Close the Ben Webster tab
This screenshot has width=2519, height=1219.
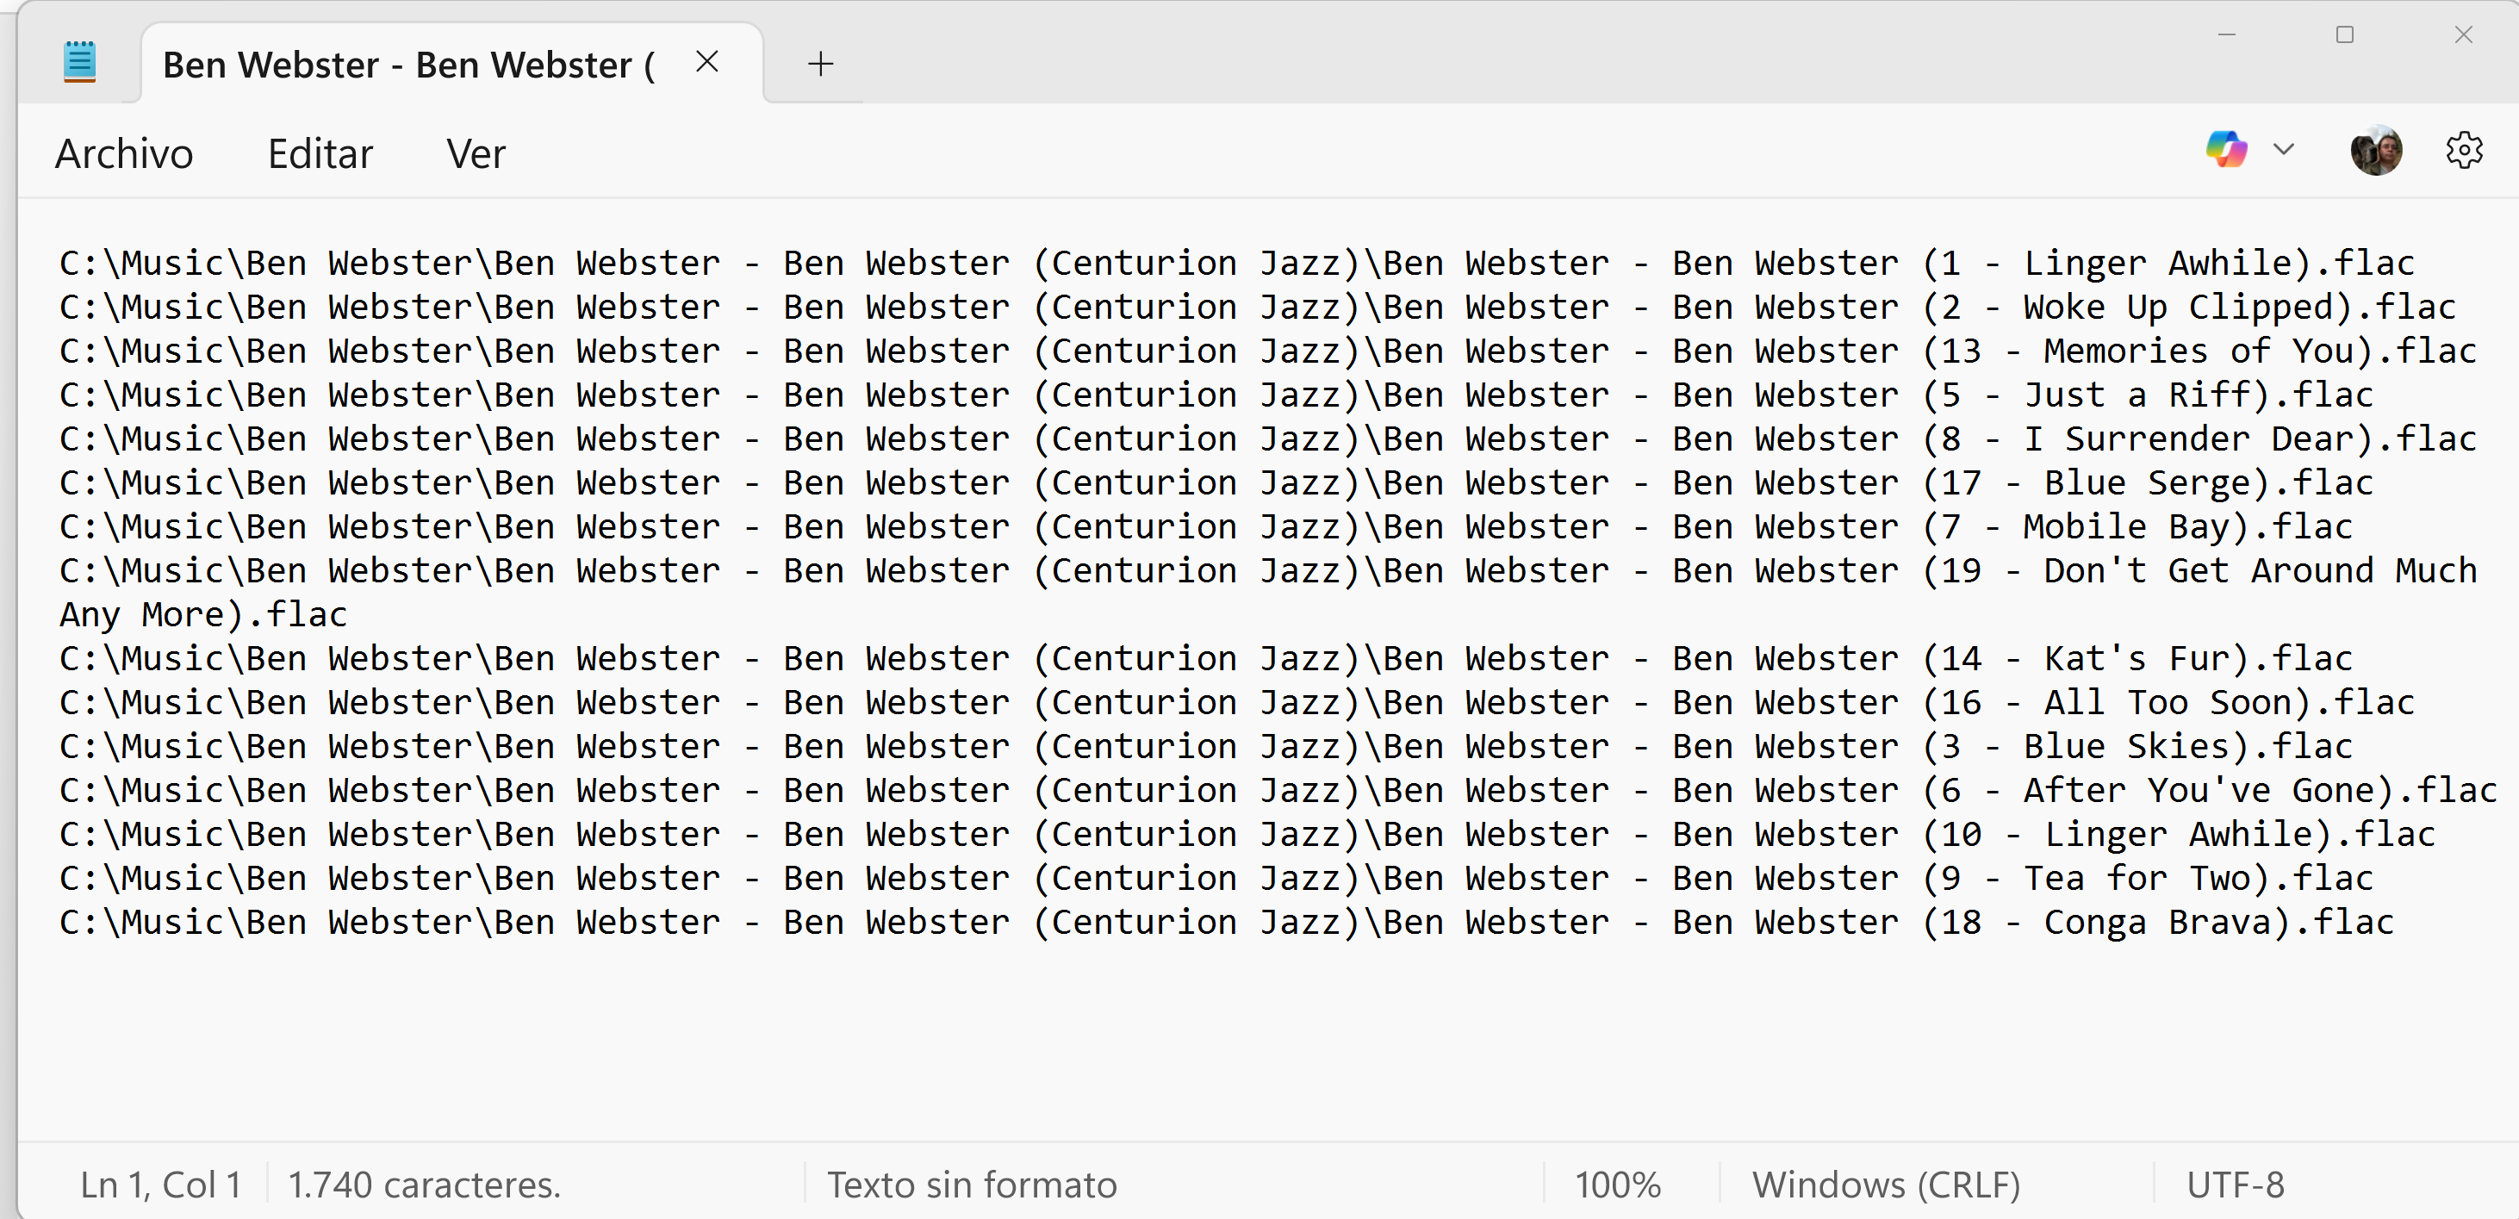[707, 63]
